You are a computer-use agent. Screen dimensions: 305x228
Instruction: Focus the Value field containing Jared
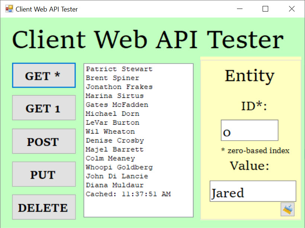click(x=253, y=191)
